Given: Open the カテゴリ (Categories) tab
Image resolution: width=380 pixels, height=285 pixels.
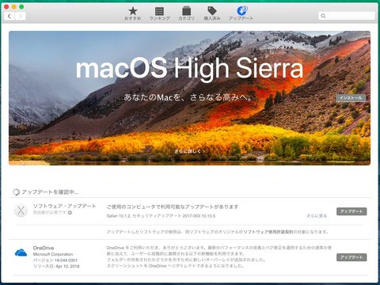Looking at the screenshot, I should [186, 13].
